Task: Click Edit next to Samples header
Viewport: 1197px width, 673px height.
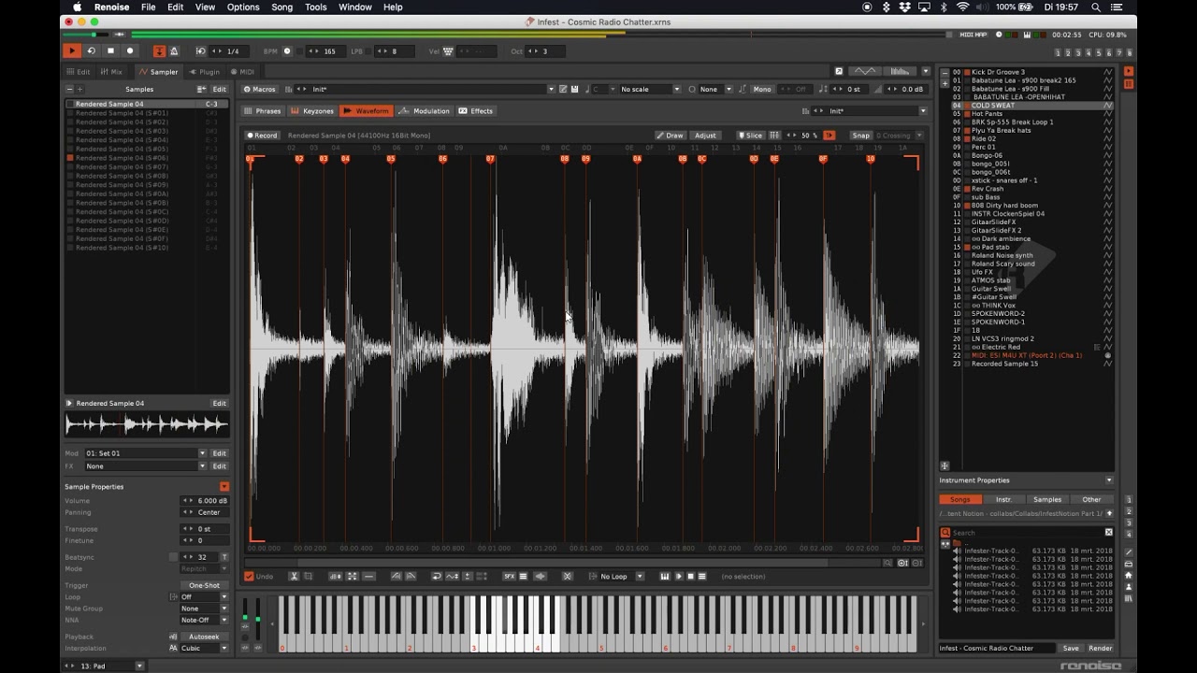Action: 219,89
